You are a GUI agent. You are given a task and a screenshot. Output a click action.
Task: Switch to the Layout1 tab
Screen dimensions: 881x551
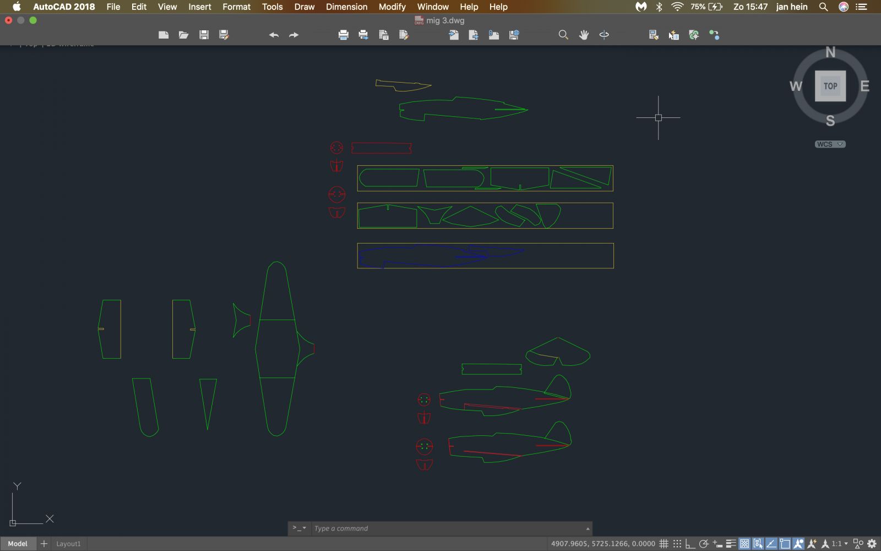pos(68,544)
